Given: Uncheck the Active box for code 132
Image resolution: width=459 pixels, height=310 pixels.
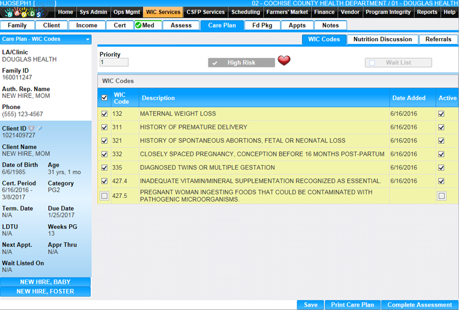Looking at the screenshot, I should tap(441, 114).
